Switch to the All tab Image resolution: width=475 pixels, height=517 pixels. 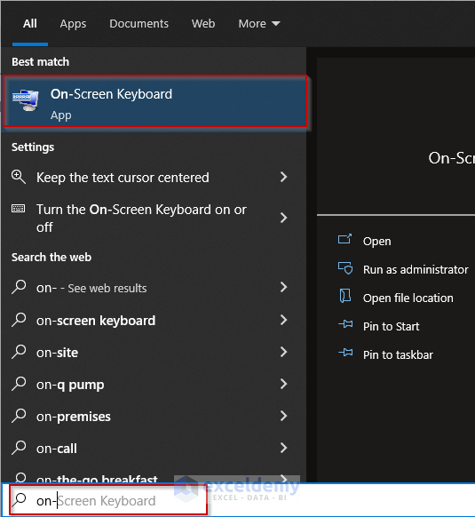click(30, 24)
